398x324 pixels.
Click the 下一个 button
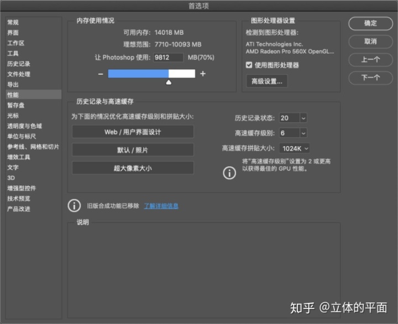[370, 78]
